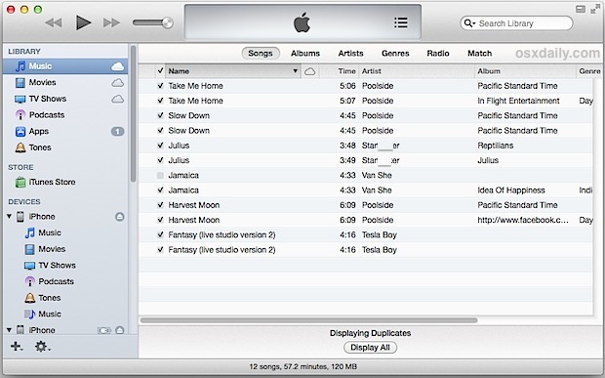Collapse the second iPhone device tree
605x378 pixels.
(9, 330)
